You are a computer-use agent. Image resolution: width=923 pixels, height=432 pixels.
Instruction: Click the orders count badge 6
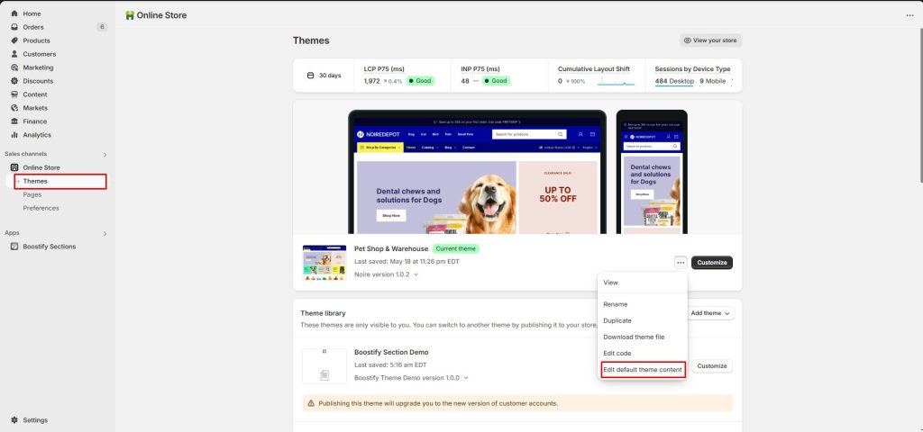tap(102, 27)
